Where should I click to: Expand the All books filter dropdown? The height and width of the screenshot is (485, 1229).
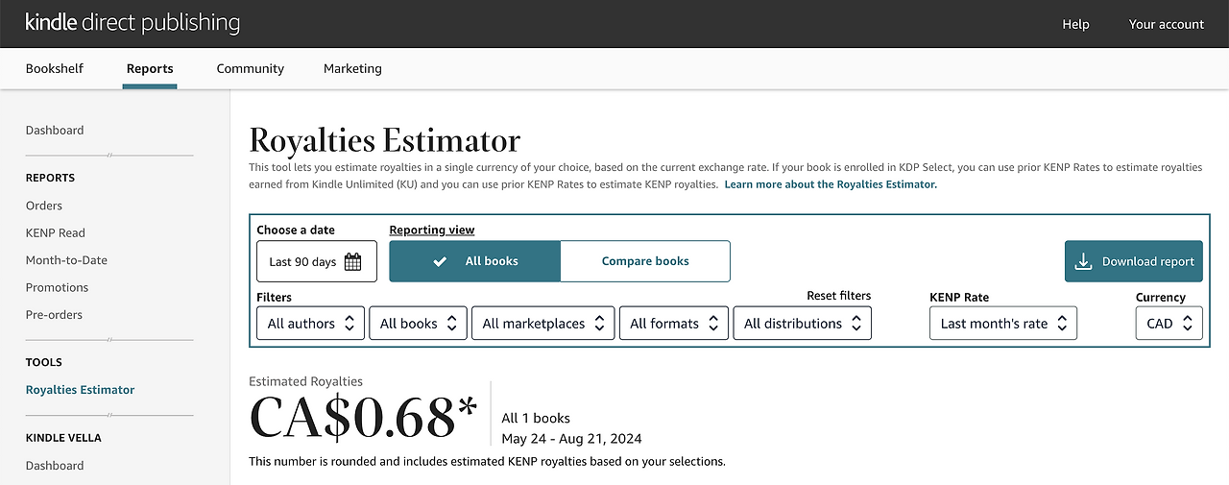tap(419, 324)
